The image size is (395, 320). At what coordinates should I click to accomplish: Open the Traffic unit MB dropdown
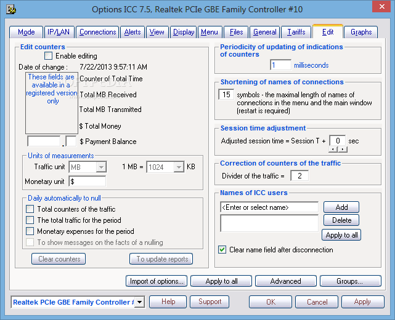pos(101,167)
